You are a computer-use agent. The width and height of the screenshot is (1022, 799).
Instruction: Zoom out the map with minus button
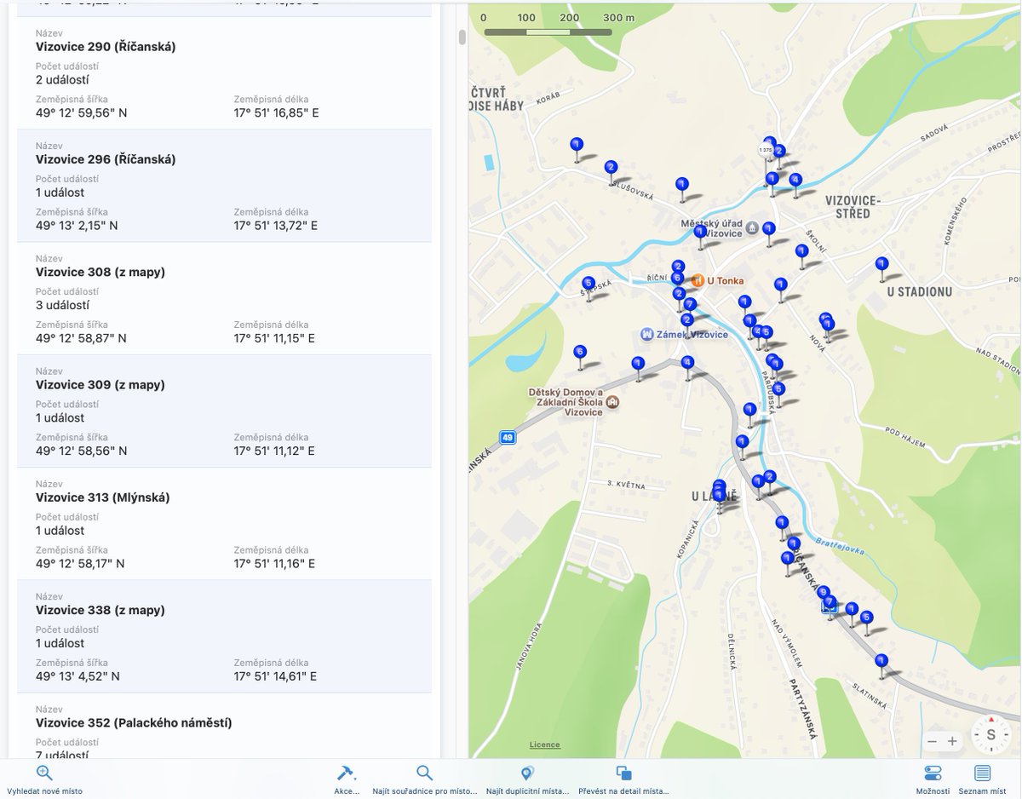point(932,741)
